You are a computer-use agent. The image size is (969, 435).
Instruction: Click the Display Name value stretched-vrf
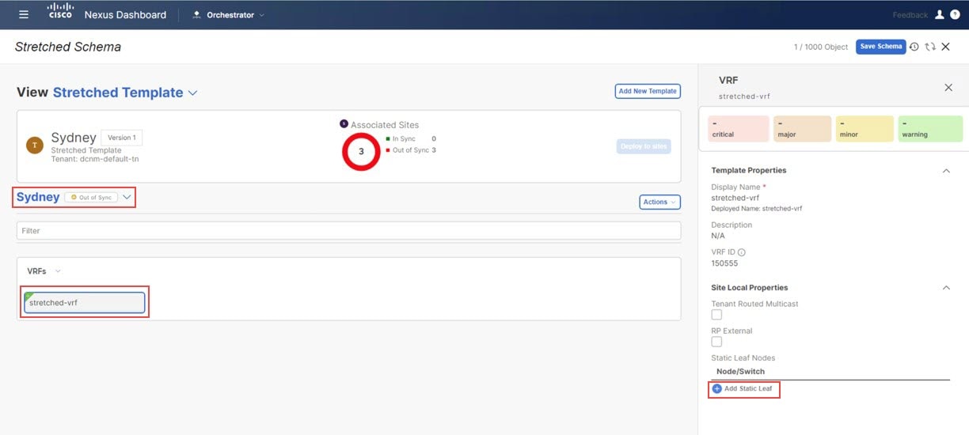[737, 198]
